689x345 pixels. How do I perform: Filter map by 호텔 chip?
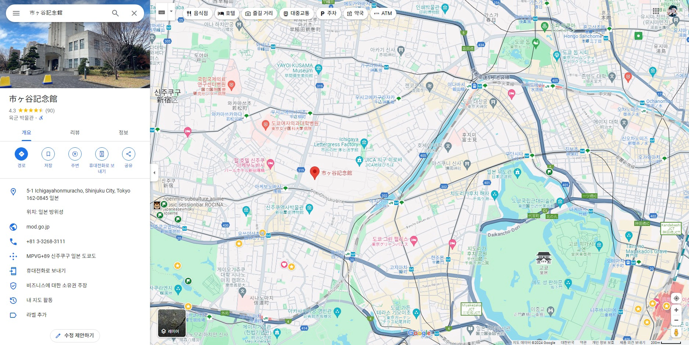click(226, 13)
